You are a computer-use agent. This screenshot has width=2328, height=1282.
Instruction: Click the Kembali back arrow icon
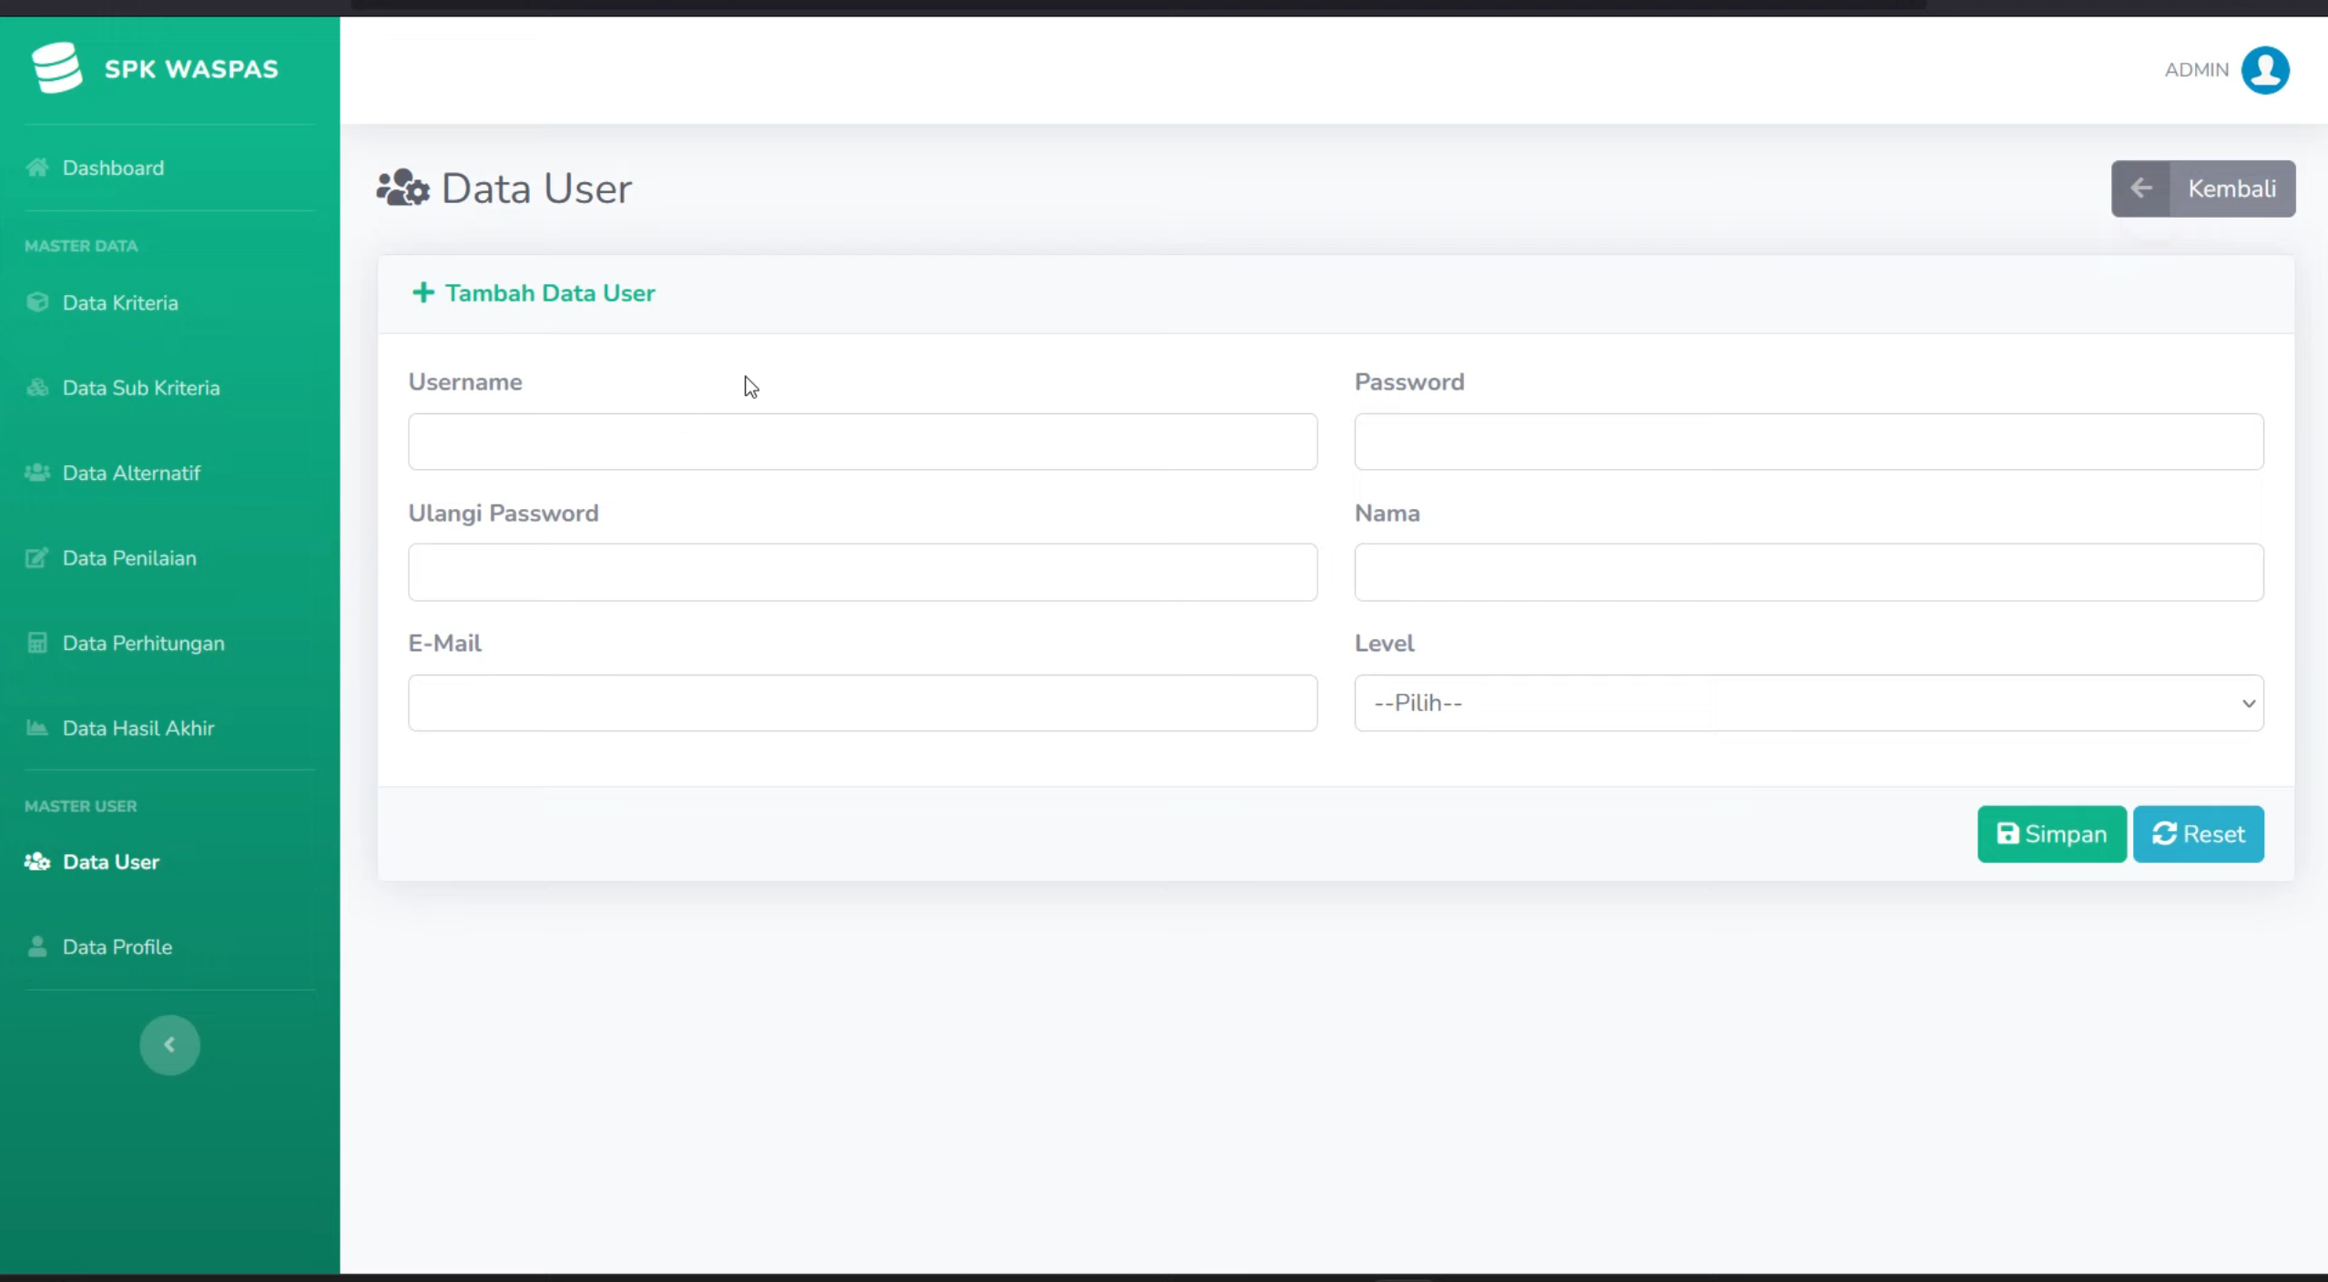coord(2140,188)
